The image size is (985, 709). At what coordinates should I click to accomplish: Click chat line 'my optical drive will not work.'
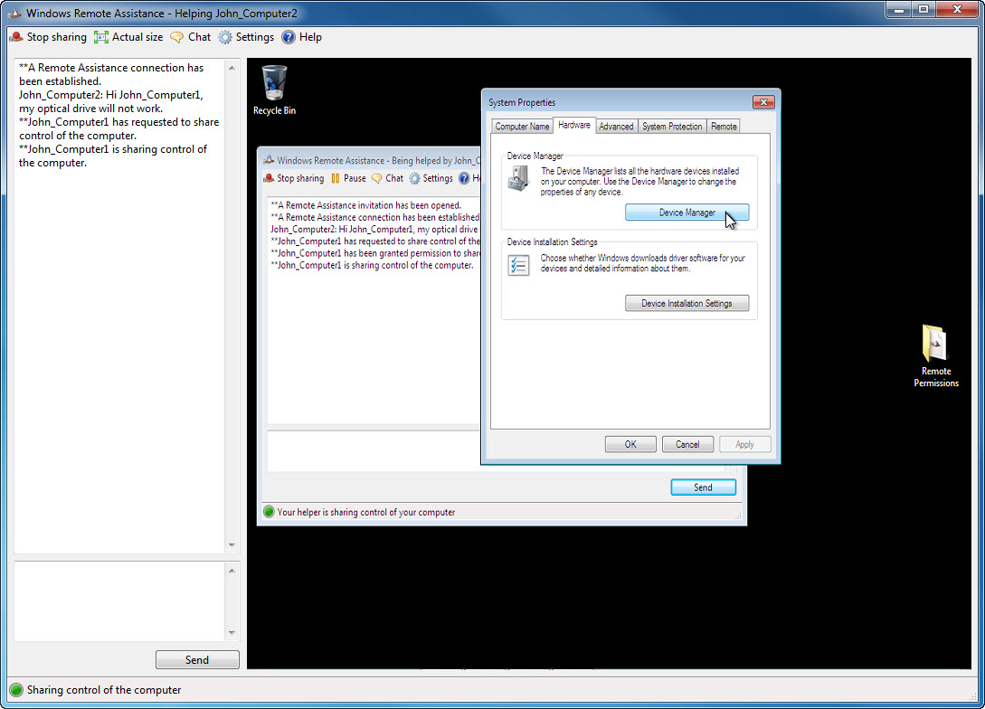[x=91, y=109]
